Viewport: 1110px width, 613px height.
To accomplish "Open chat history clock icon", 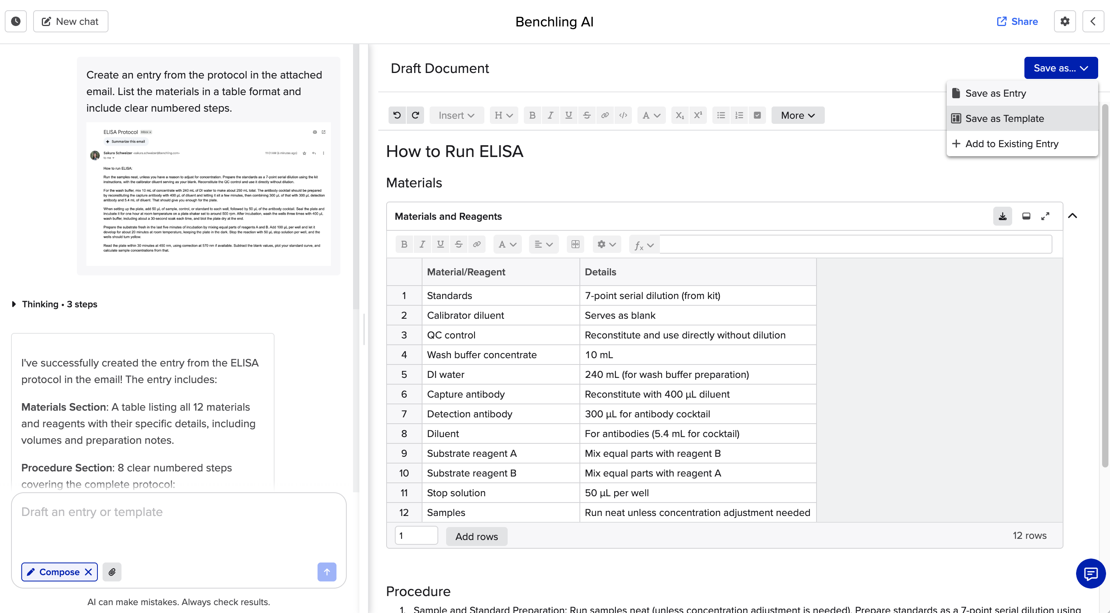I will 15,21.
